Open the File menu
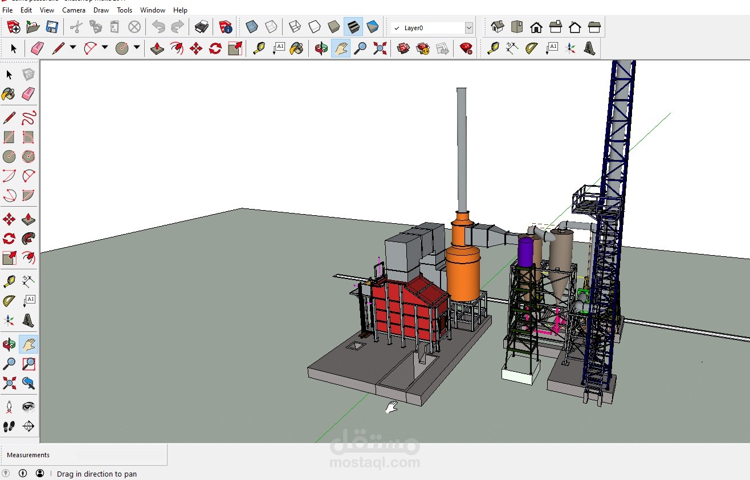Viewport: 750px width, 480px height. click(7, 10)
